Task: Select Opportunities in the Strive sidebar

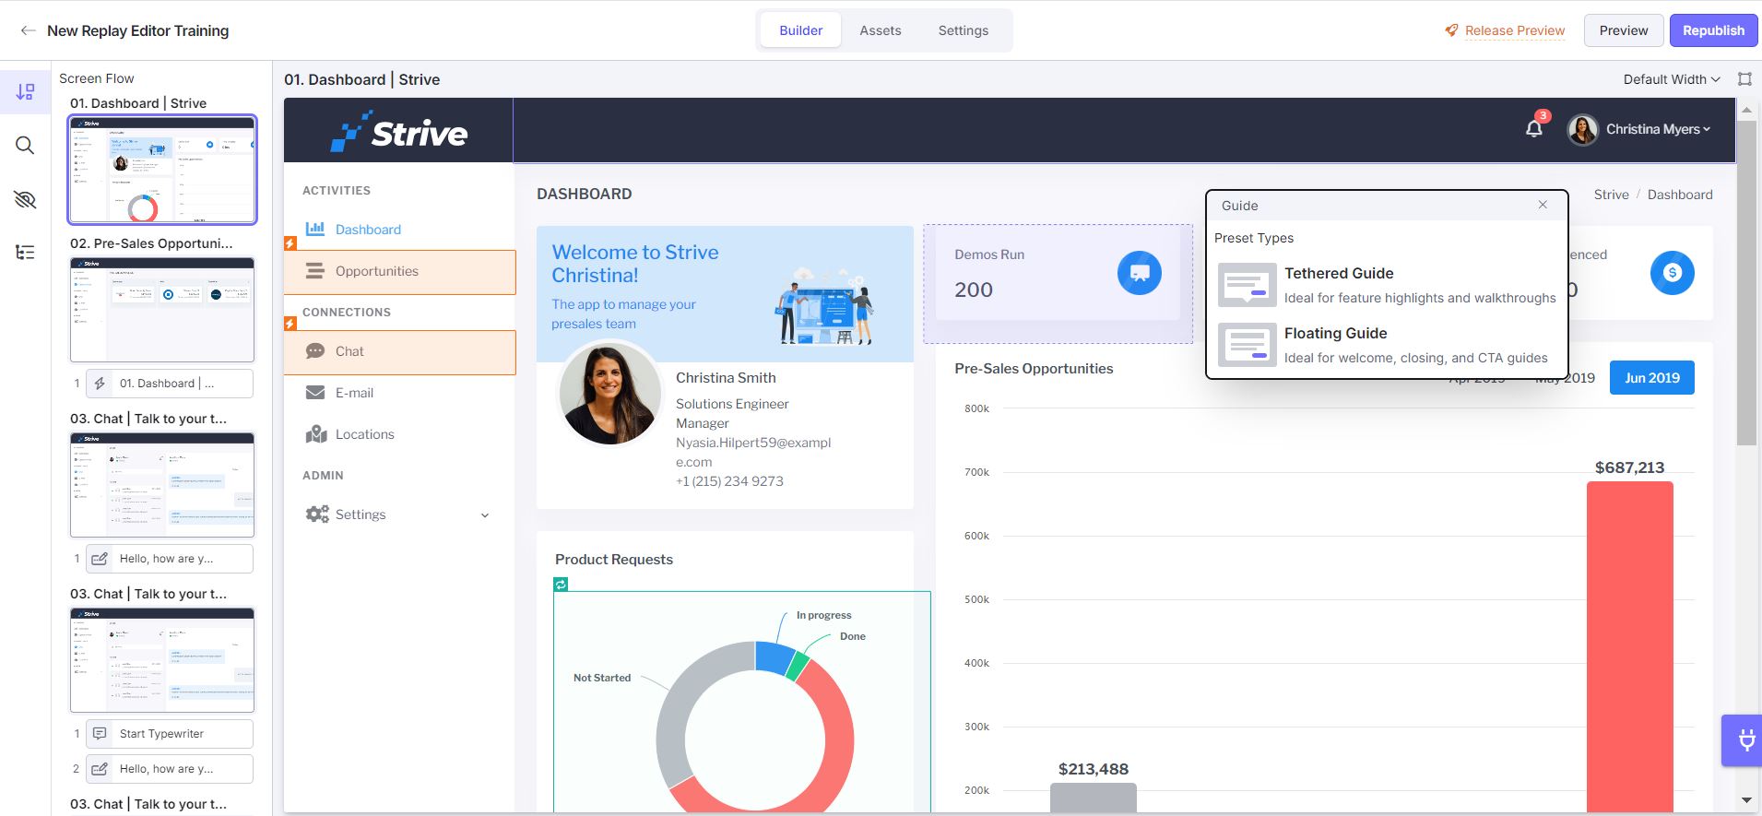Action: (x=399, y=272)
